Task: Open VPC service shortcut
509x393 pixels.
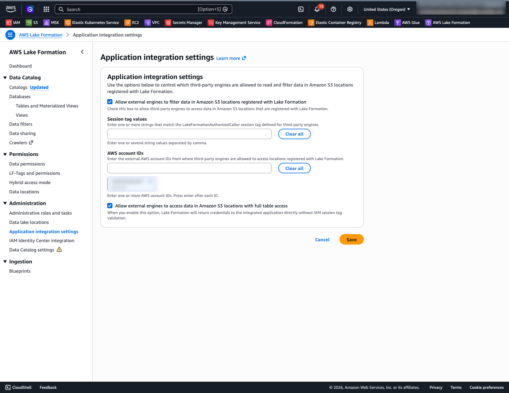Action: coord(152,22)
